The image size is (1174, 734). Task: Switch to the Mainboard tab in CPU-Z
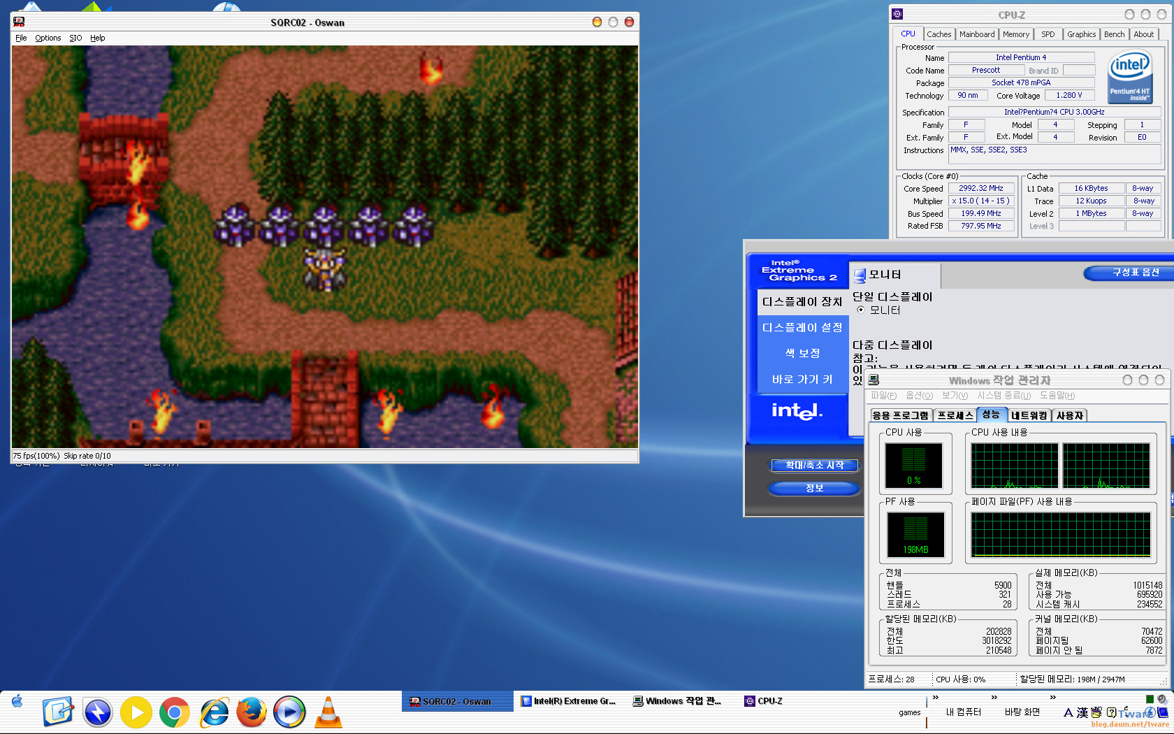click(977, 34)
